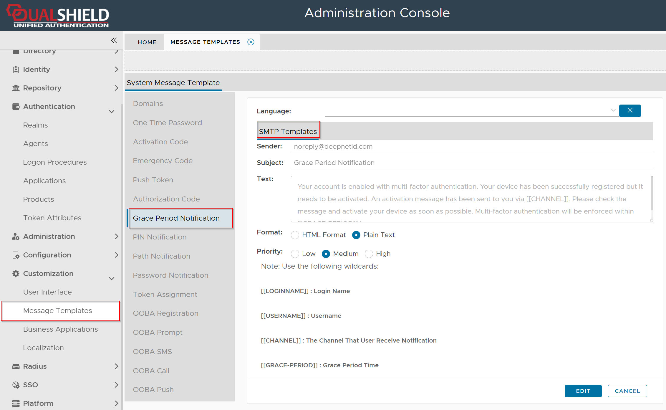
Task: Click the SSO globe icon
Action: pos(16,385)
